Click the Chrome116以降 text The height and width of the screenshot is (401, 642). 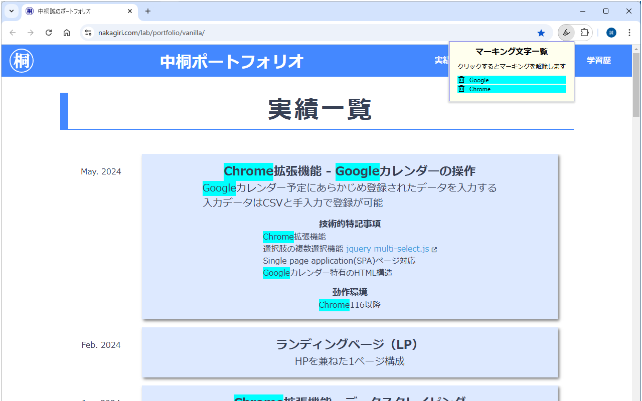click(x=350, y=305)
